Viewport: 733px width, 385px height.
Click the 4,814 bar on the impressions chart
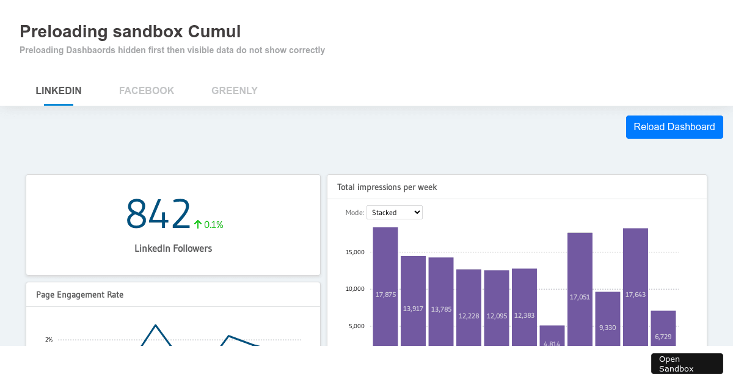pyautogui.click(x=553, y=337)
